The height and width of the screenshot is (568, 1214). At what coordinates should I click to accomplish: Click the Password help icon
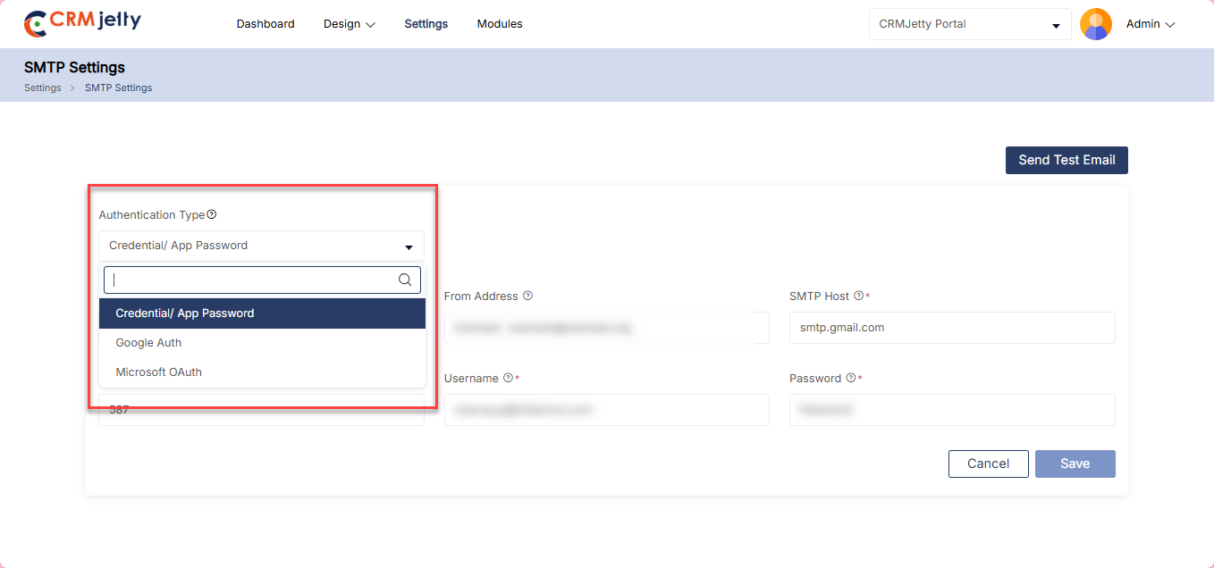[x=850, y=378]
